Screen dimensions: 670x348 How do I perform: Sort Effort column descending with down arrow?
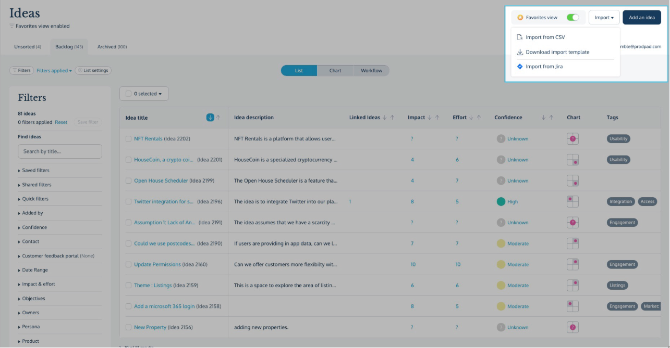[471, 118]
